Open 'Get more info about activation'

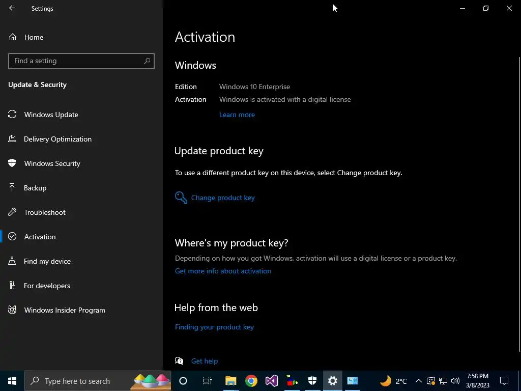(223, 271)
